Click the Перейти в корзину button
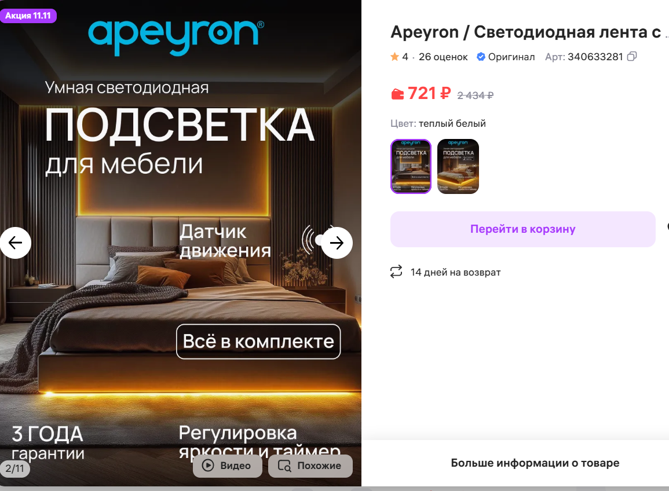The image size is (669, 491). pos(522,229)
